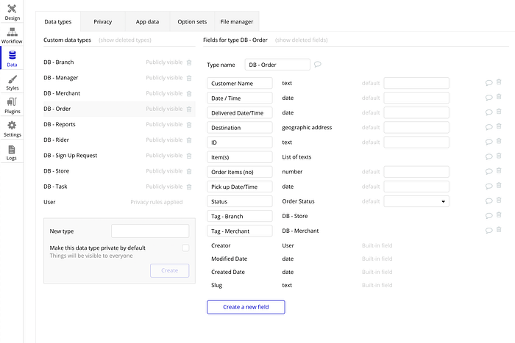The height and width of the screenshot is (343, 515).
Task: Click the Type name input field
Action: 277,65
